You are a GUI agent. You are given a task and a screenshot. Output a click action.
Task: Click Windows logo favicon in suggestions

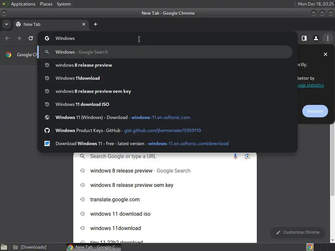pos(47,143)
